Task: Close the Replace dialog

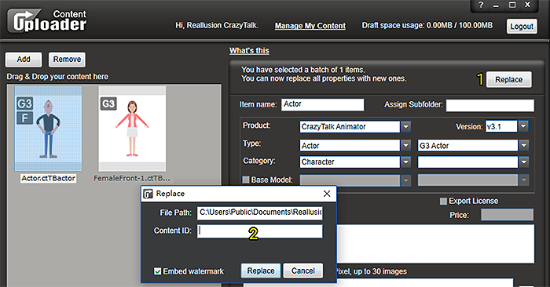Action: pos(327,194)
